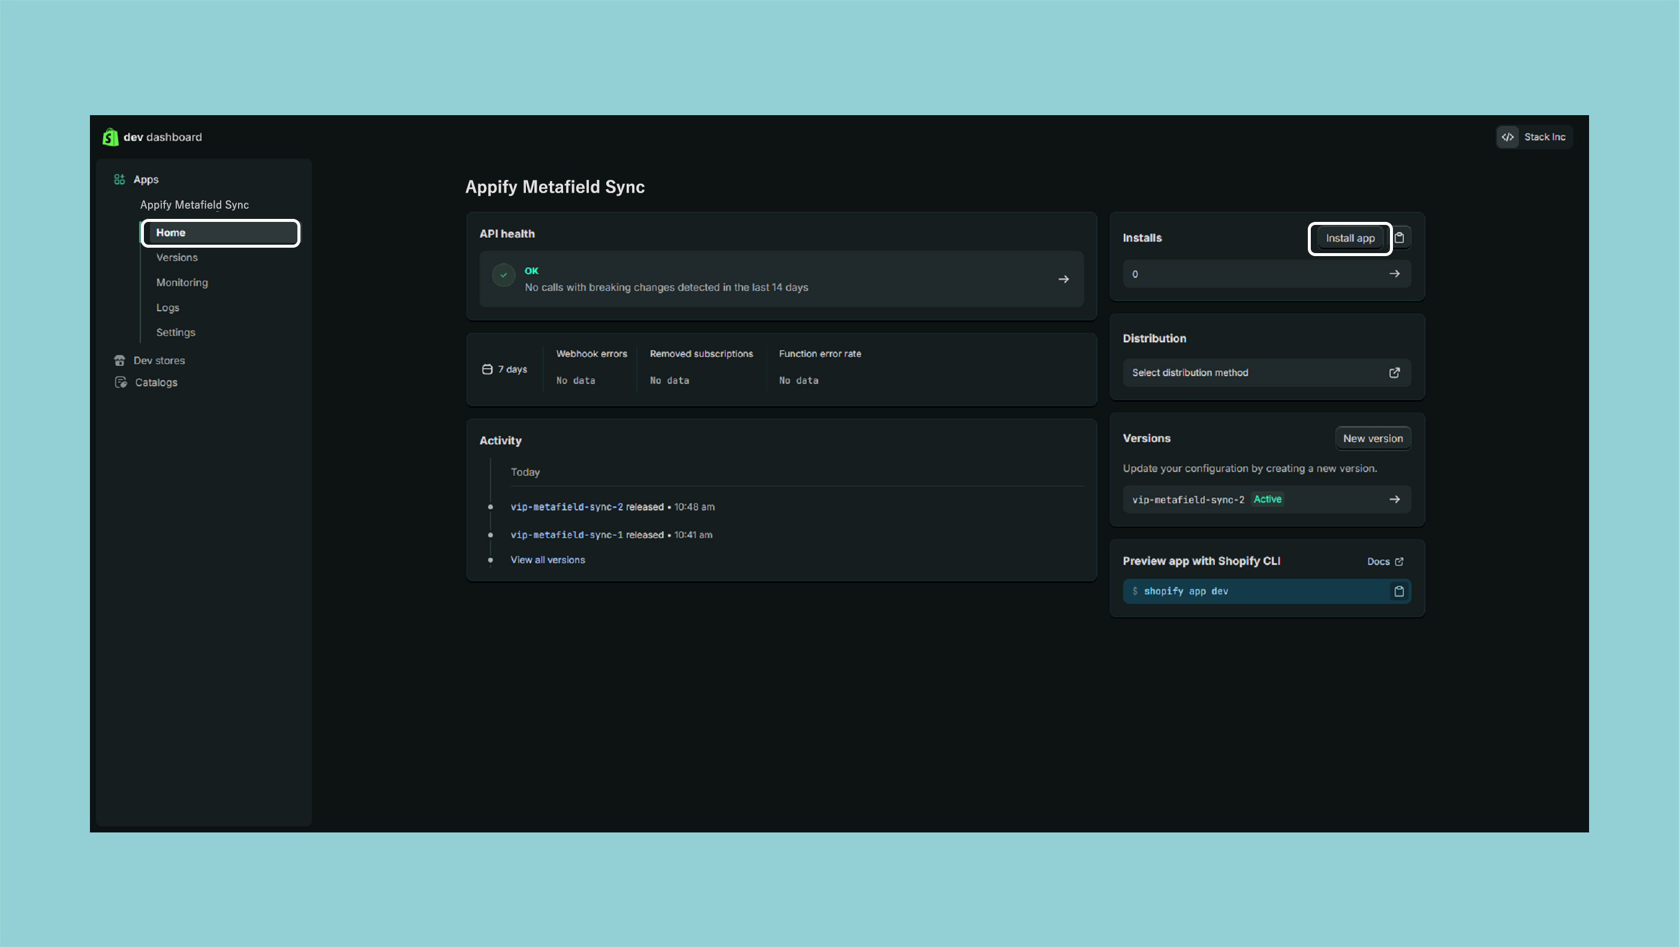This screenshot has width=1679, height=947.
Task: Copy the shopify app dev command
Action: tap(1399, 591)
